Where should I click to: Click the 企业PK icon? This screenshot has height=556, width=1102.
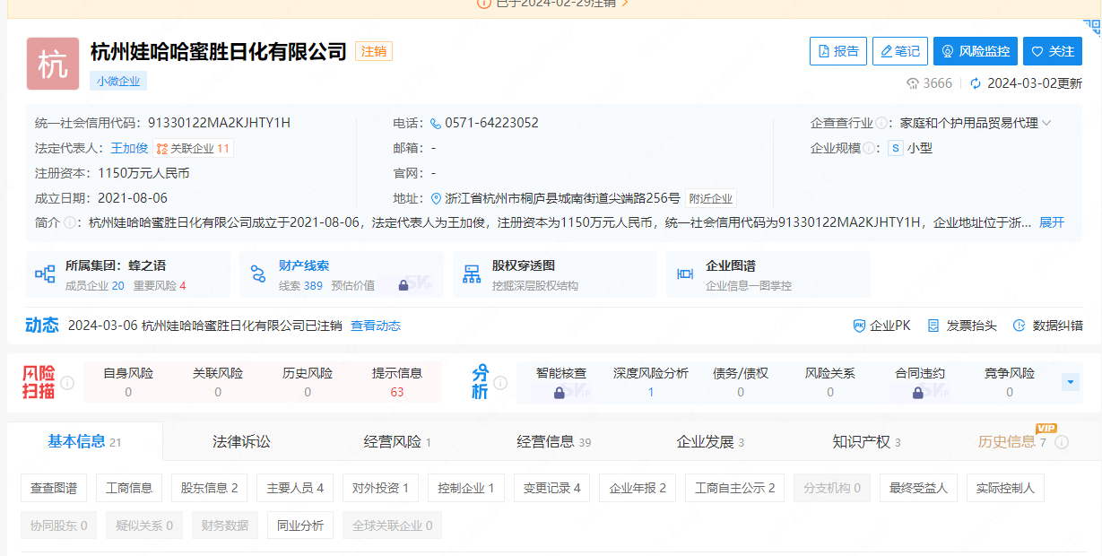coord(859,326)
